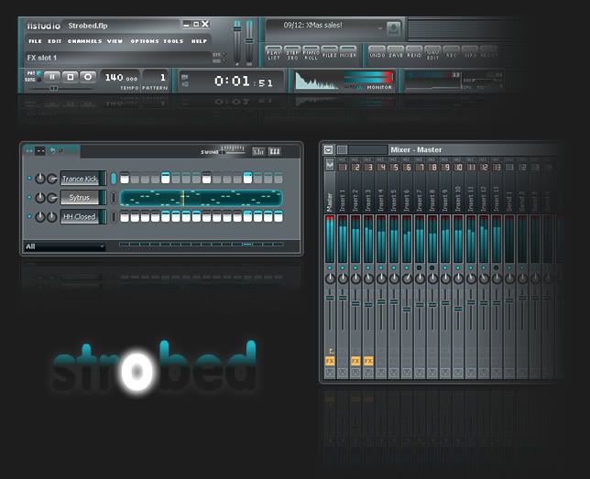Adjust the Insert 10 volume fader

coord(457,309)
